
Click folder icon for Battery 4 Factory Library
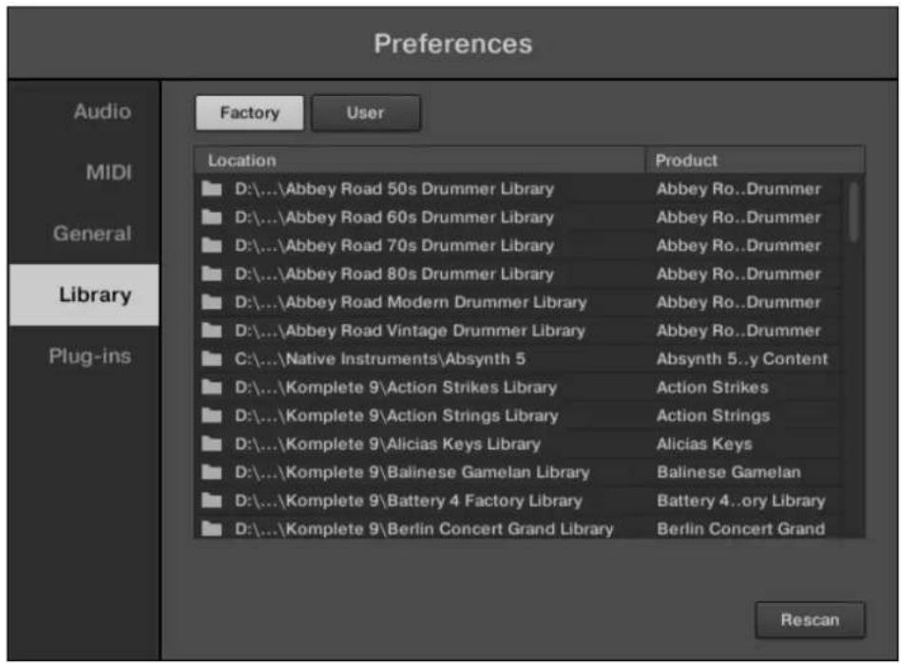[x=211, y=501]
